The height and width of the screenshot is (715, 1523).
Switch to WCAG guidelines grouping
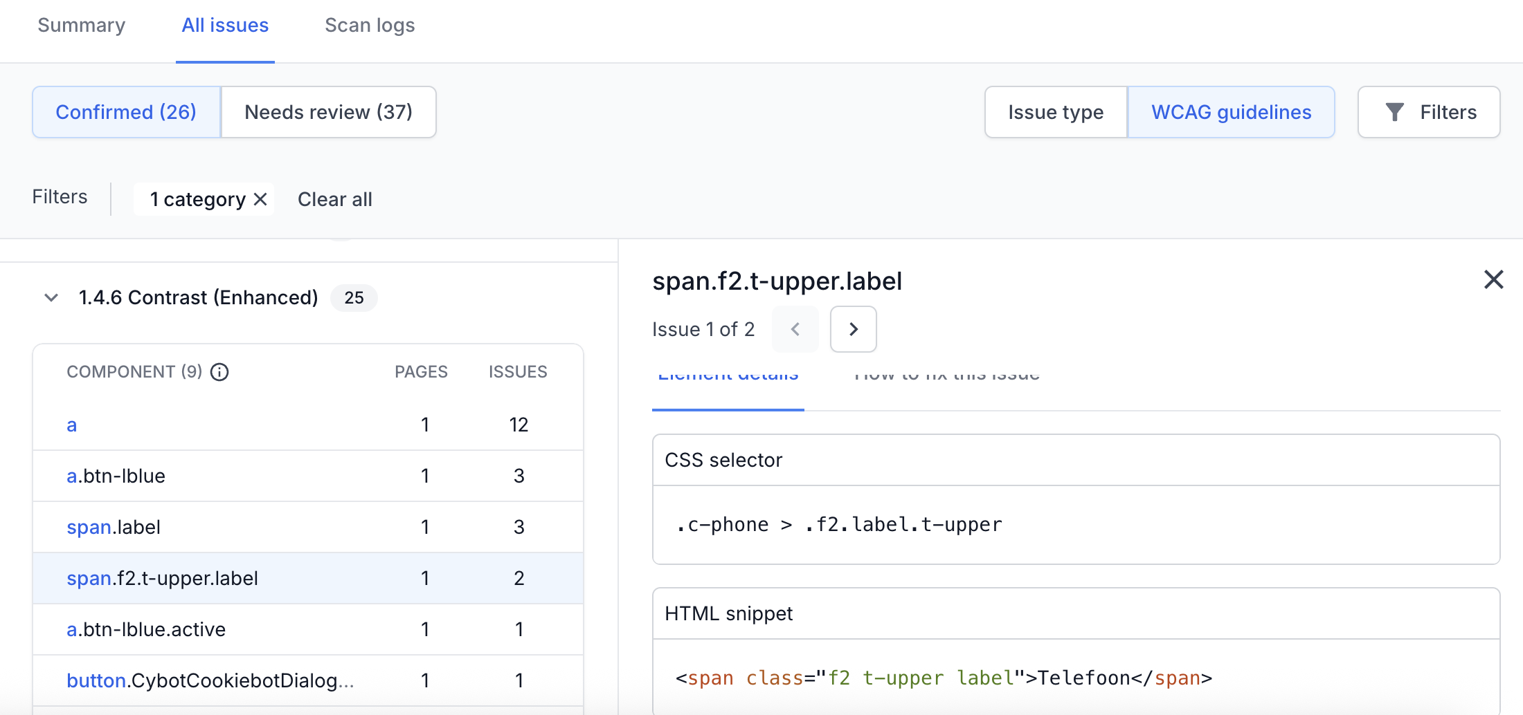pyautogui.click(x=1231, y=111)
